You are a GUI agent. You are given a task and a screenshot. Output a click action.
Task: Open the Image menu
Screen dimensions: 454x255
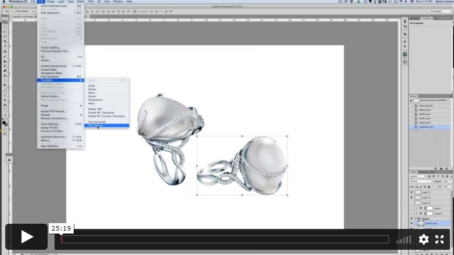click(x=51, y=1)
